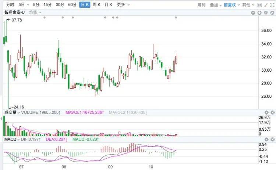Screen dimensions: 276x170
Task: Expand the 叠加 overlay dropdown
Action: (x=215, y=5)
